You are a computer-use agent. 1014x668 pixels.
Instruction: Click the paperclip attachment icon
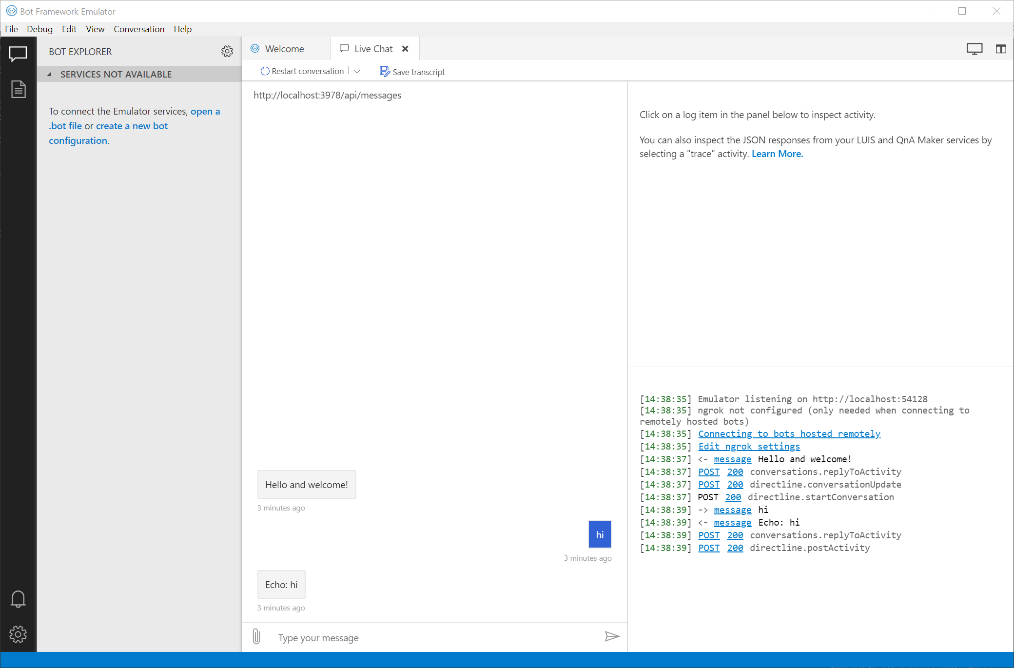click(256, 636)
